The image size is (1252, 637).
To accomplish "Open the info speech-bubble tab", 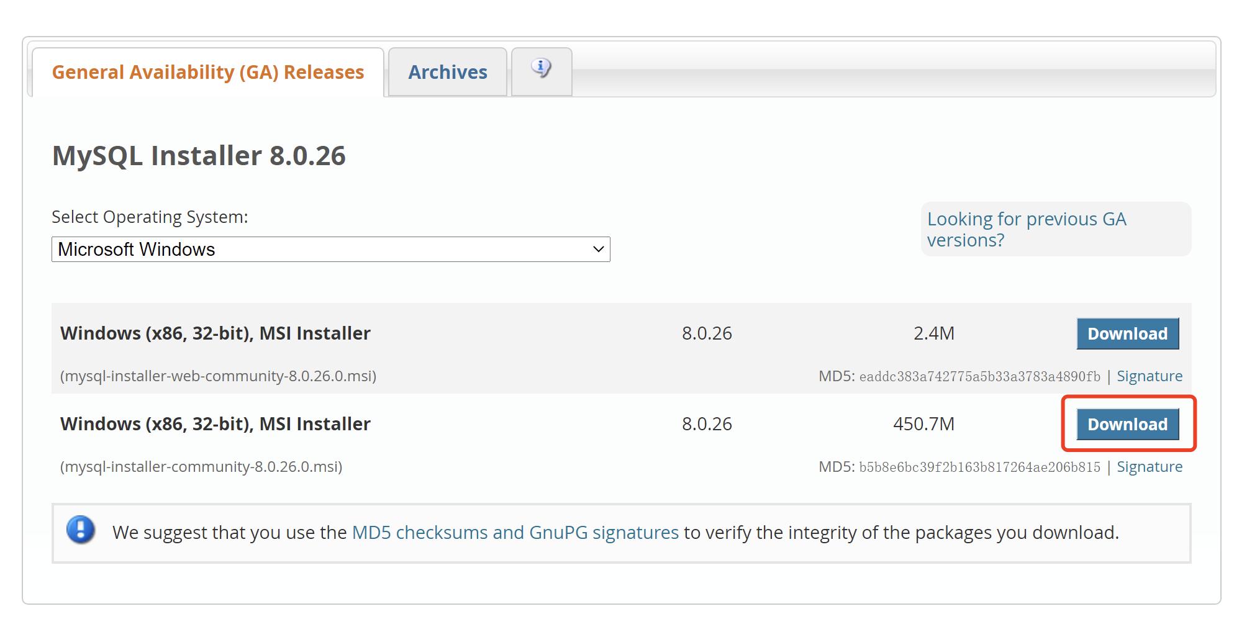I will 542,71.
